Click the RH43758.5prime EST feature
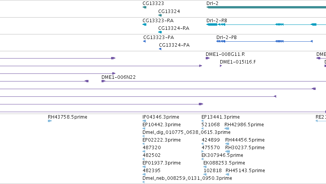The height and width of the screenshot is (184, 326). pos(50,121)
